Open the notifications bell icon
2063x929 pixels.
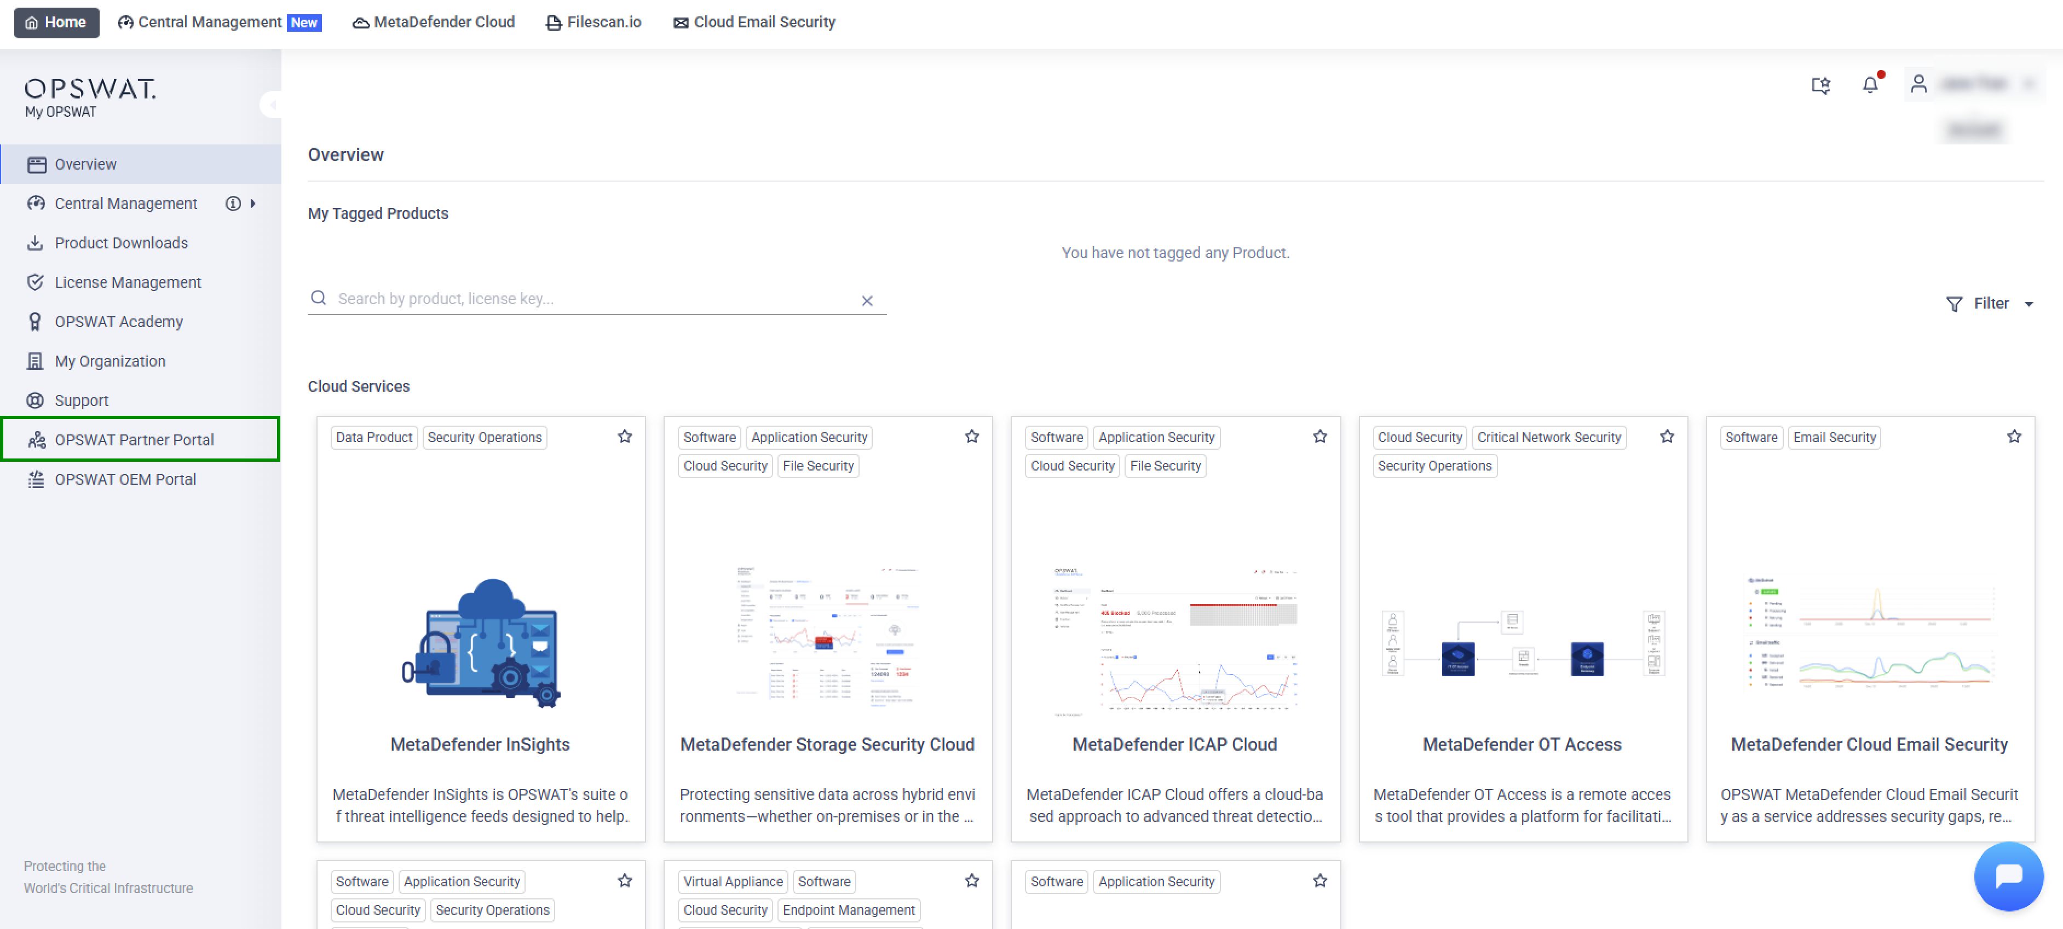[1870, 84]
